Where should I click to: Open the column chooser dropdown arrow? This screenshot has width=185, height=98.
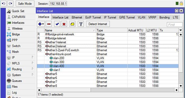tap(181, 30)
